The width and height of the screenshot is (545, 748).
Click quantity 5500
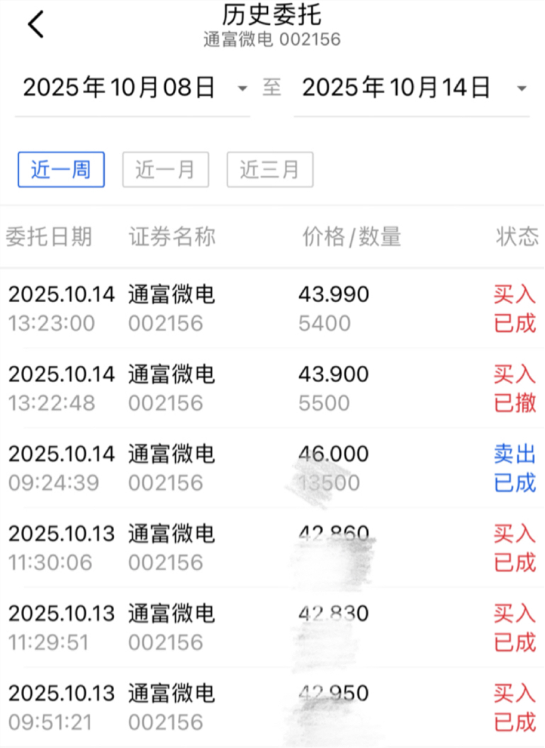[x=324, y=403]
